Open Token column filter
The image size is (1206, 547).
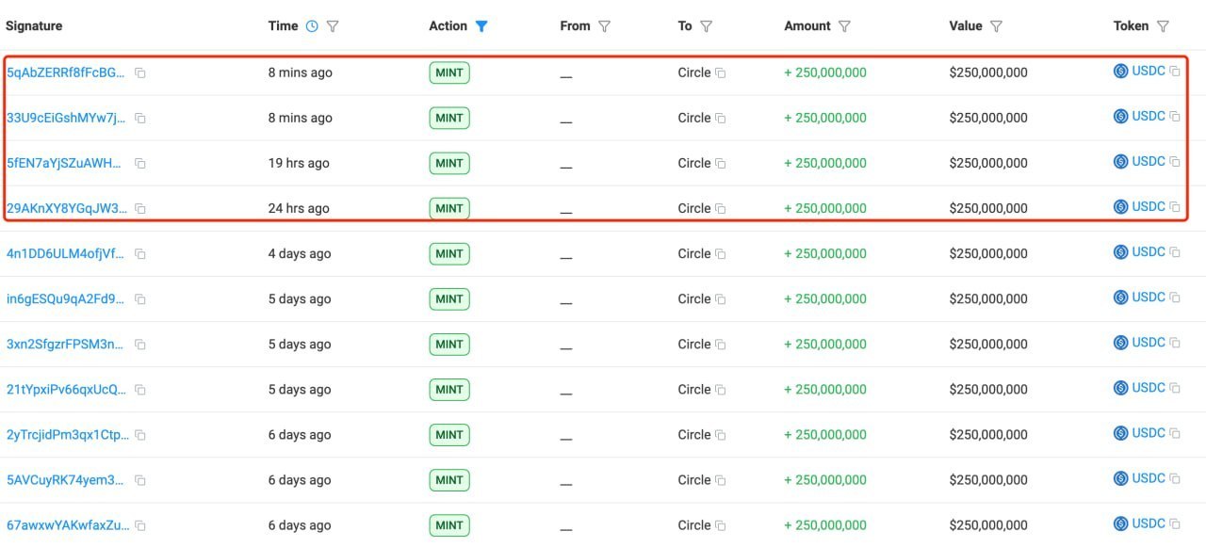(1163, 26)
